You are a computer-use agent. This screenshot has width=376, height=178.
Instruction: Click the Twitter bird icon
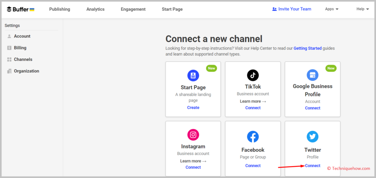point(312,137)
